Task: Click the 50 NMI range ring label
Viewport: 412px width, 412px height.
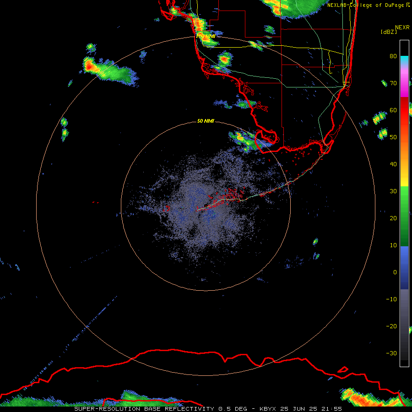Action: tap(206, 121)
